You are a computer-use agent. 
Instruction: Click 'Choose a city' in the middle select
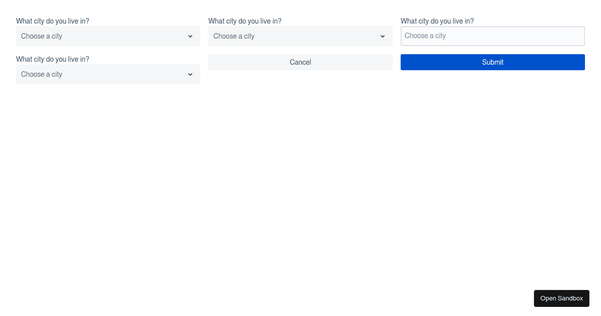coord(234,36)
